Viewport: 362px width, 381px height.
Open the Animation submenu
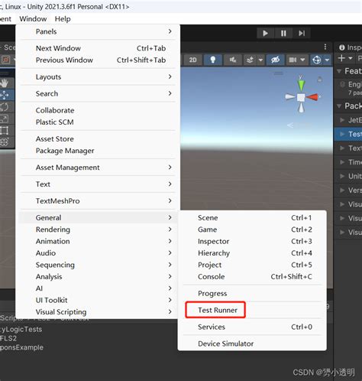pyautogui.click(x=98, y=241)
